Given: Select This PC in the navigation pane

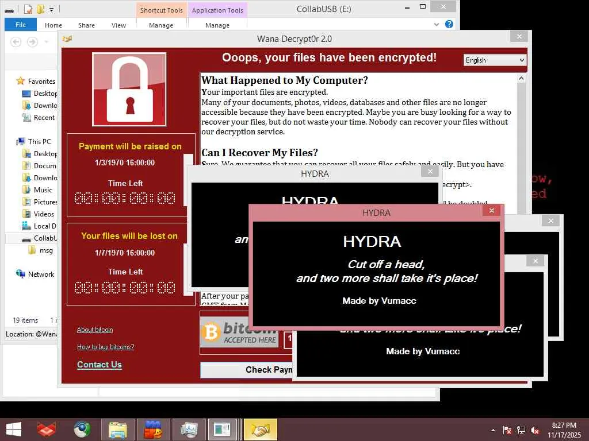Looking at the screenshot, I should pos(34,141).
